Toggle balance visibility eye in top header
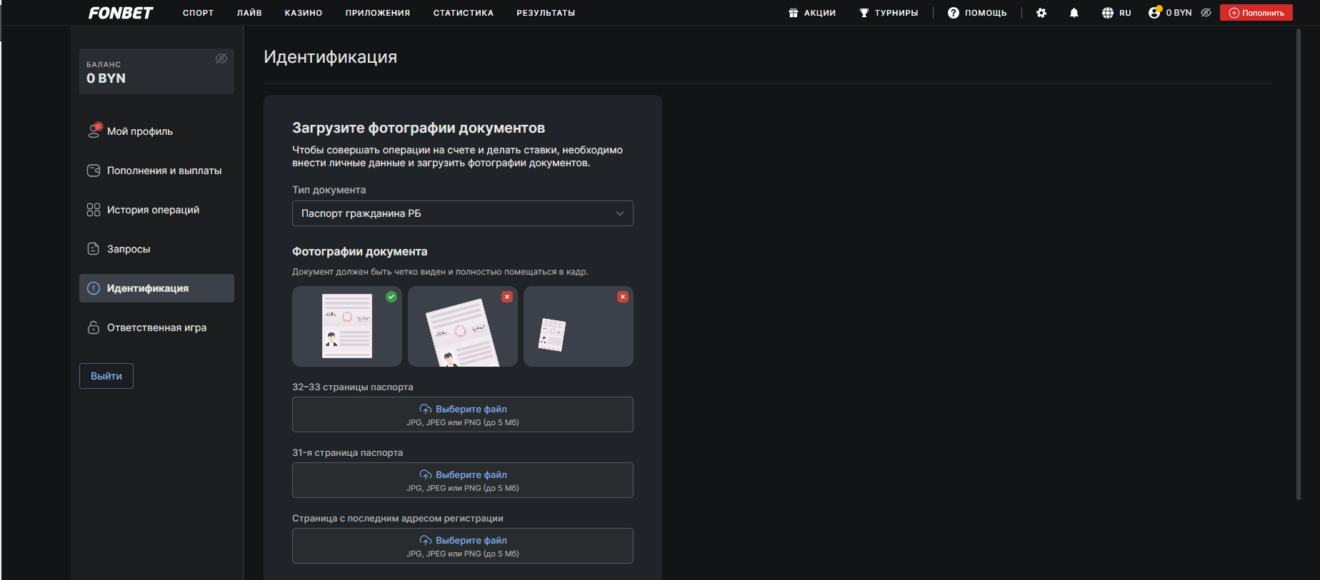The image size is (1320, 580). pyautogui.click(x=1206, y=13)
